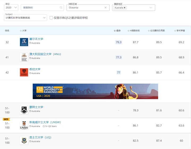Click Monash H-index value 78.3
The width and height of the screenshot is (191, 149).
click(136, 110)
